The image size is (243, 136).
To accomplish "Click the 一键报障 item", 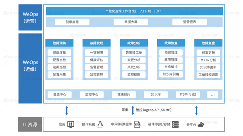I will click(x=97, y=52).
